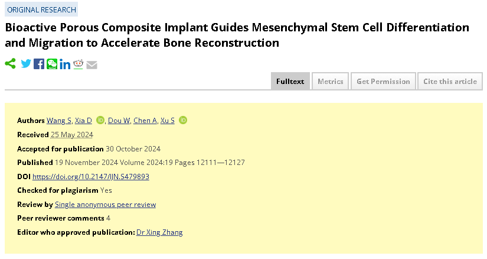Share article on Twitter
The width and height of the screenshot is (487, 259).
(26, 63)
